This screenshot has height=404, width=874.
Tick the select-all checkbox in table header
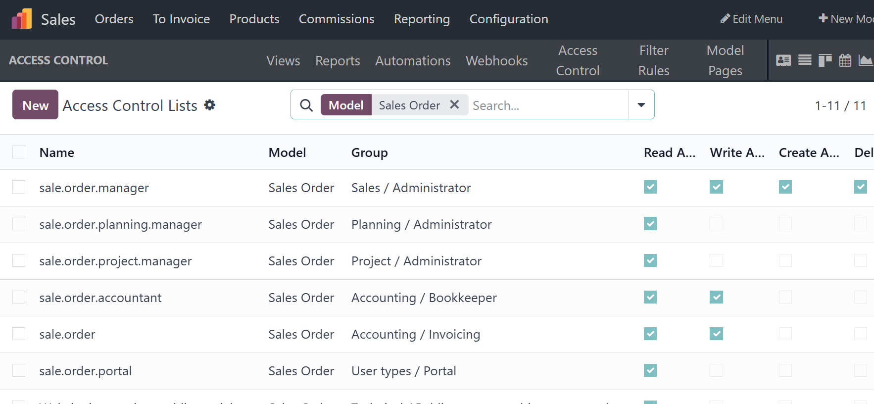[19, 152]
